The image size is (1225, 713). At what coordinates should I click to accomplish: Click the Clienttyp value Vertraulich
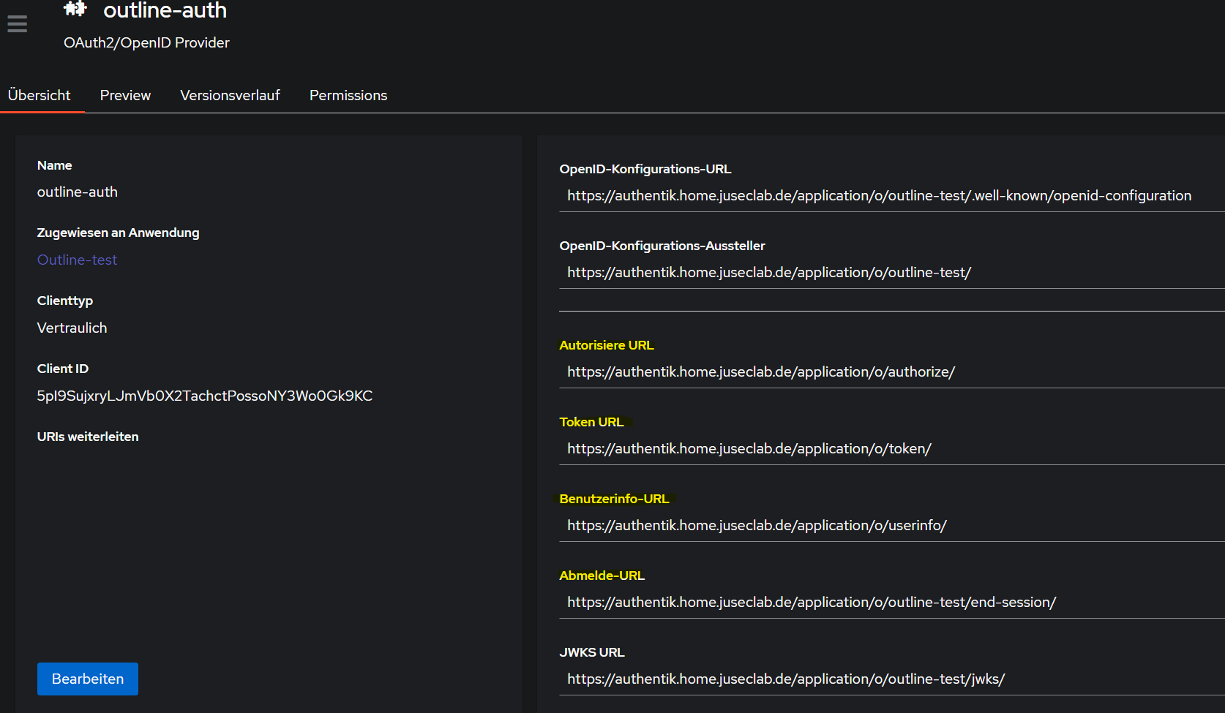click(72, 328)
